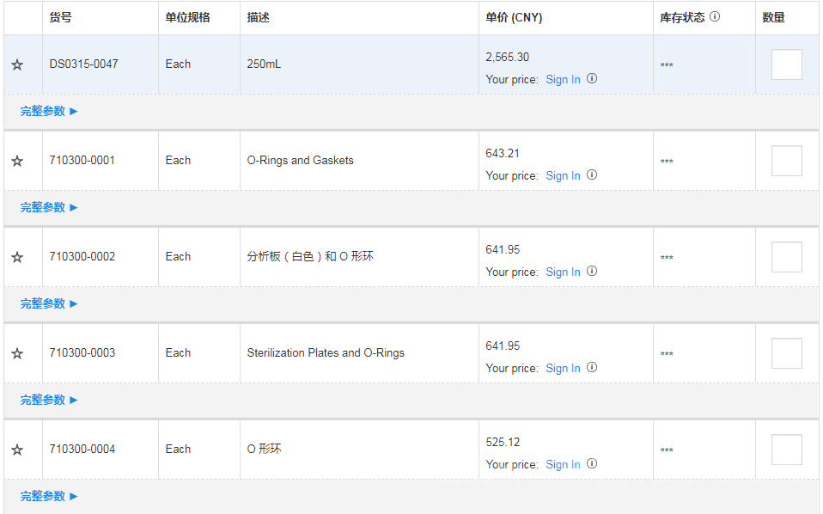
Task: Click info icon beside 库存状态 header
Action: pos(715,16)
